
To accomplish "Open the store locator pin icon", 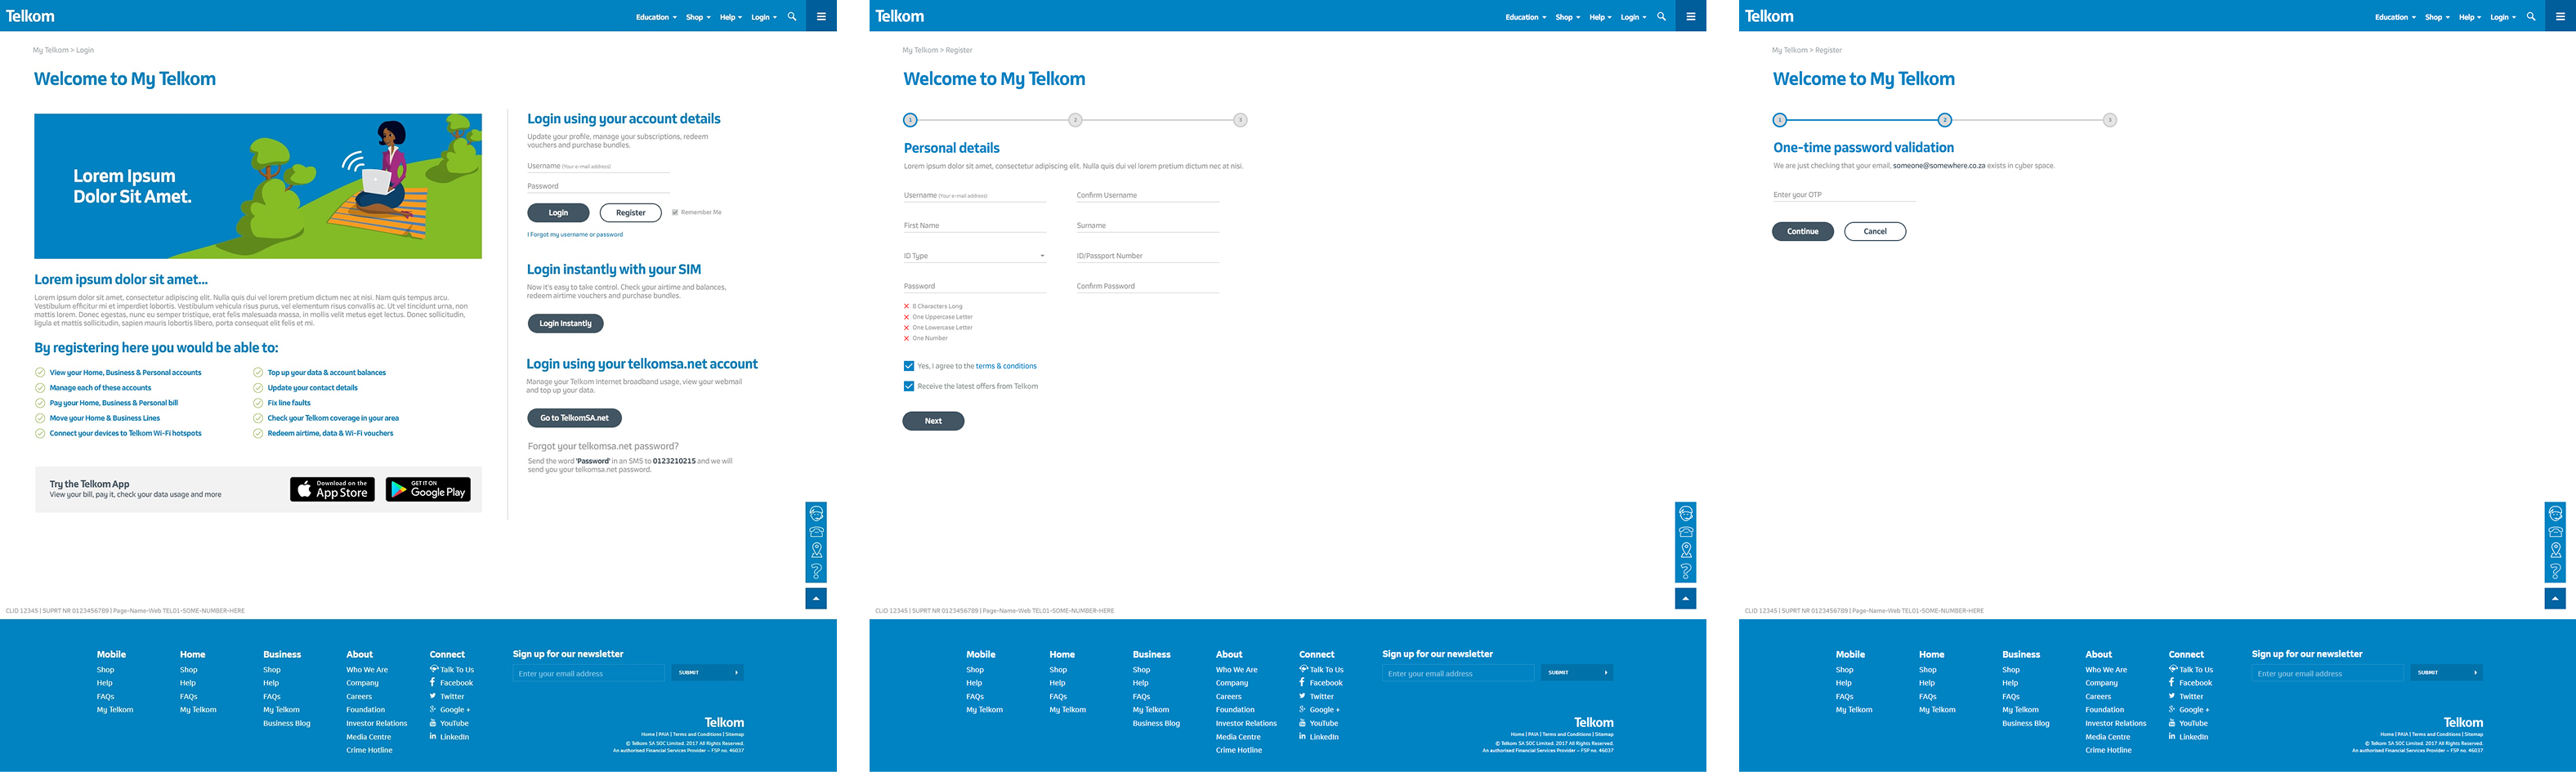I will (x=817, y=551).
